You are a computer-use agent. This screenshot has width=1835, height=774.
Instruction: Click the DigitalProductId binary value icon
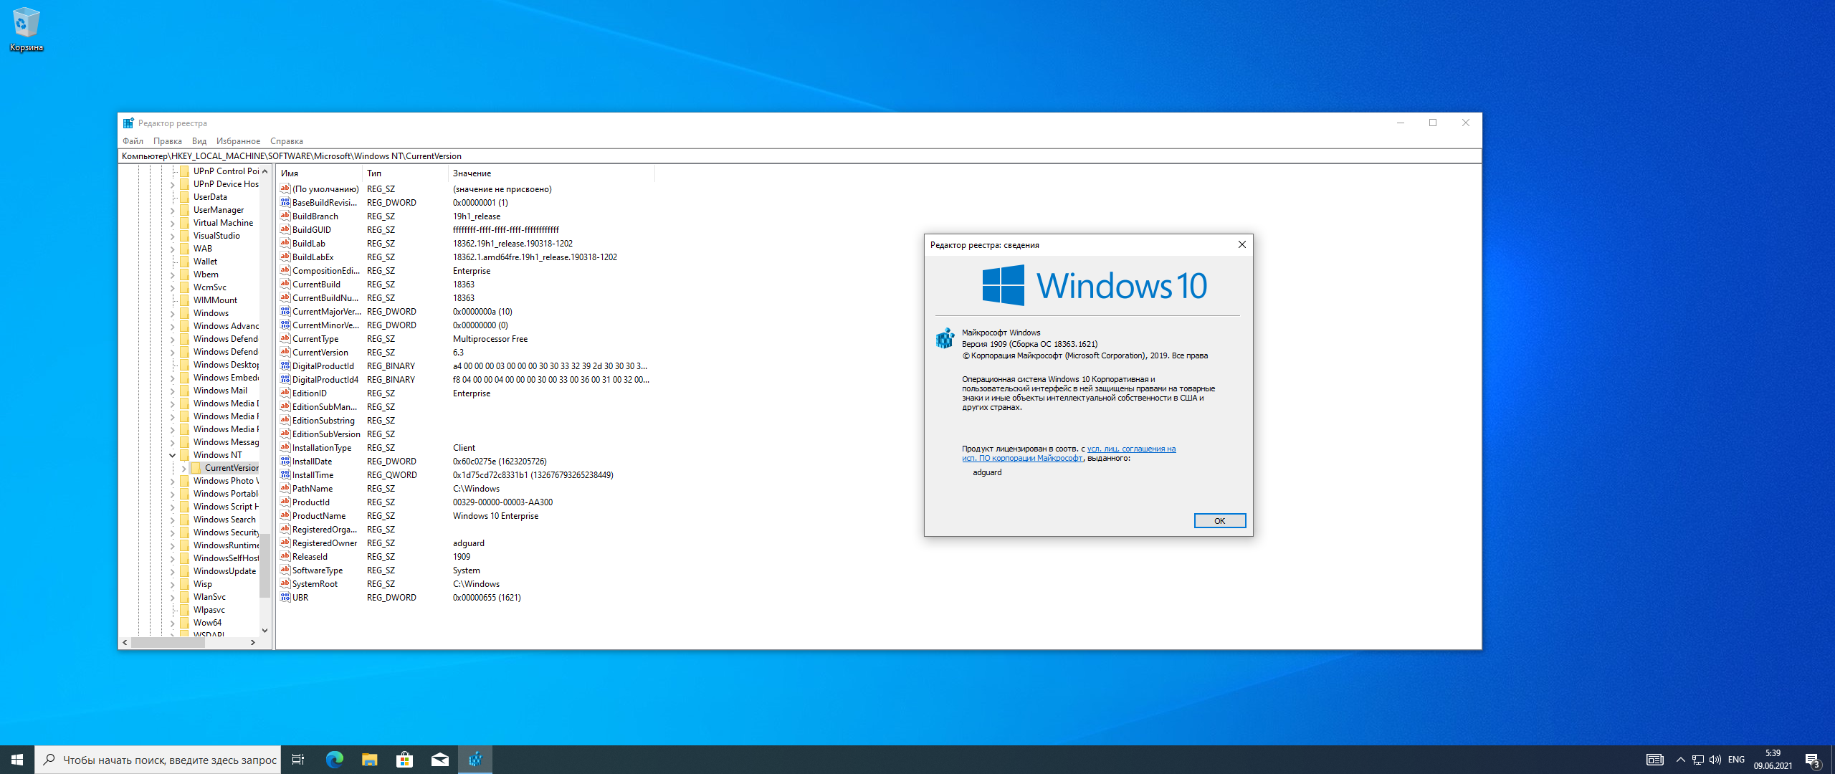(x=285, y=366)
